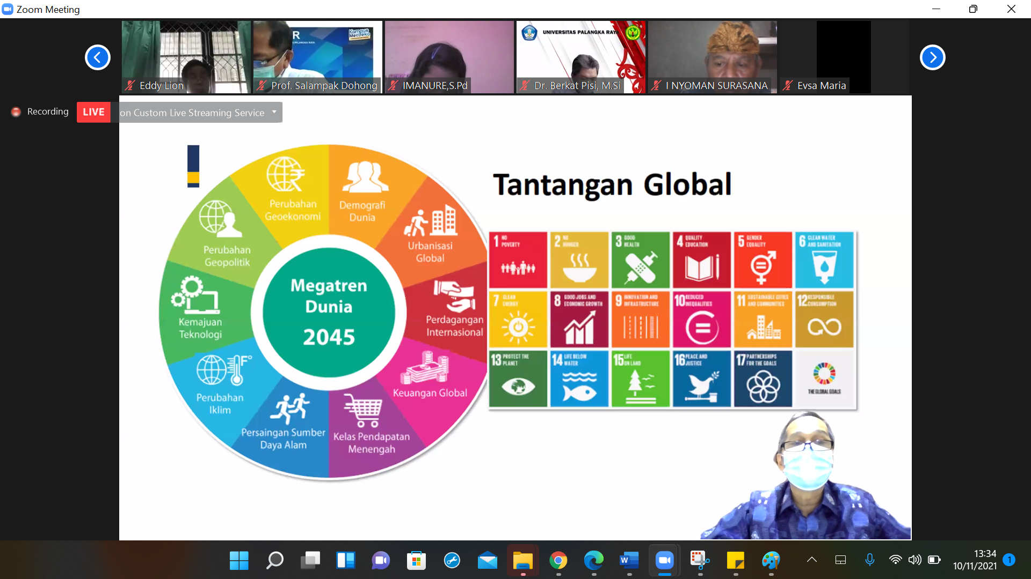Image resolution: width=1031 pixels, height=579 pixels.
Task: Open File Explorer from taskbar
Action: [522, 560]
